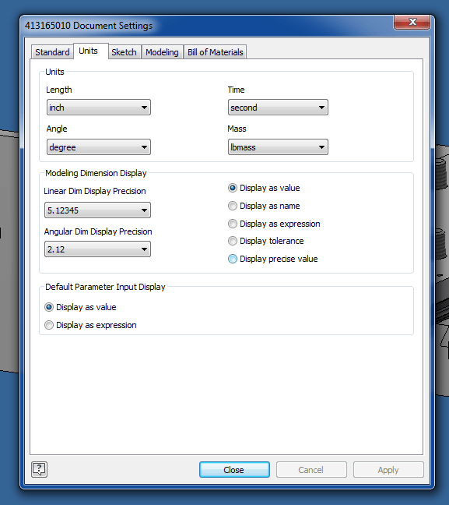Open the Time unit dropdown

point(278,108)
